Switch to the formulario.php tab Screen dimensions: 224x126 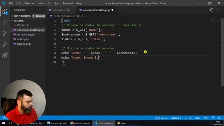coord(61,10)
